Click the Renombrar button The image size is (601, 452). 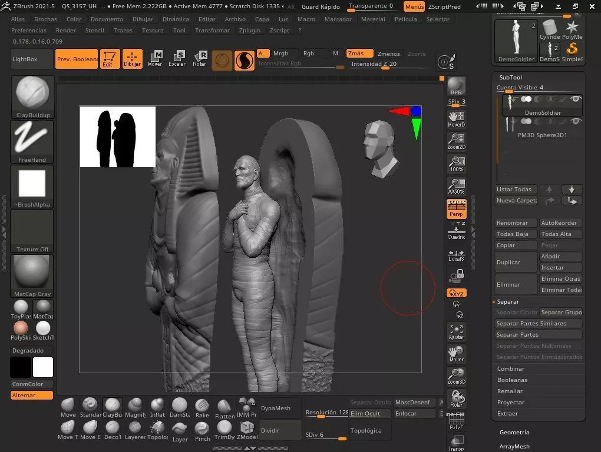pyautogui.click(x=516, y=222)
